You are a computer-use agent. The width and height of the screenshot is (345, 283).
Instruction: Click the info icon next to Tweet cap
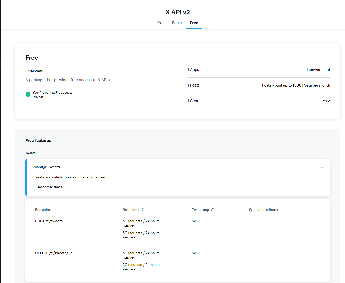point(213,210)
